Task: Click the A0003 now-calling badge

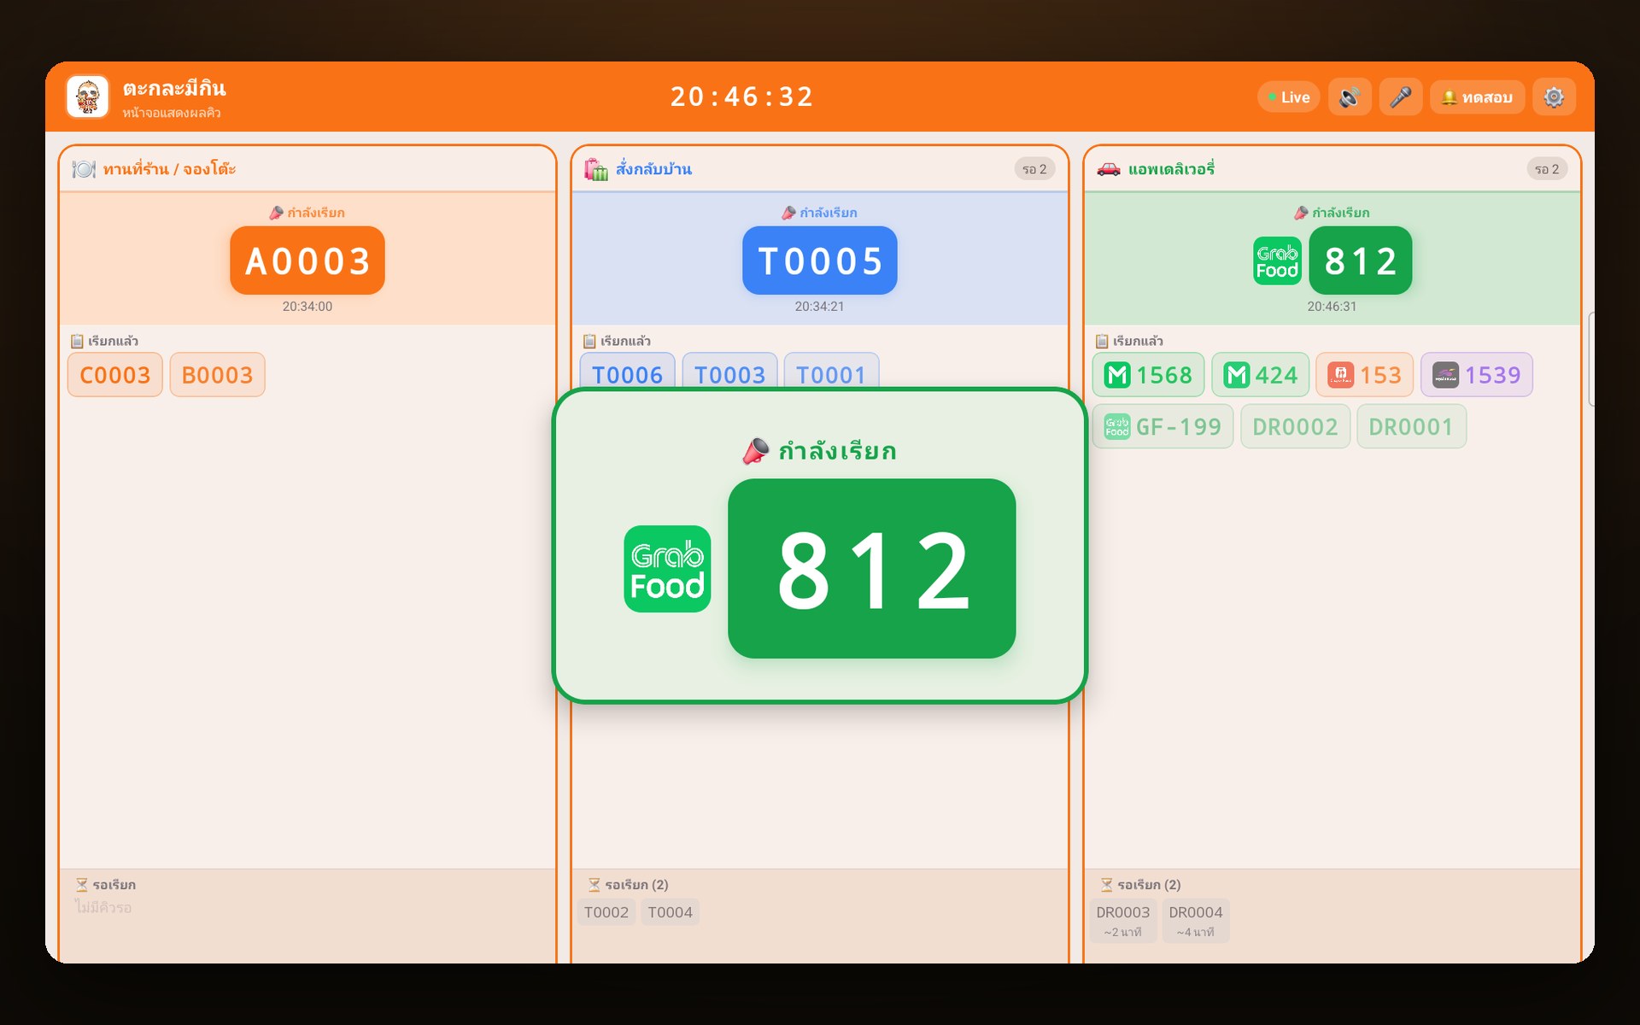Action: pyautogui.click(x=307, y=261)
